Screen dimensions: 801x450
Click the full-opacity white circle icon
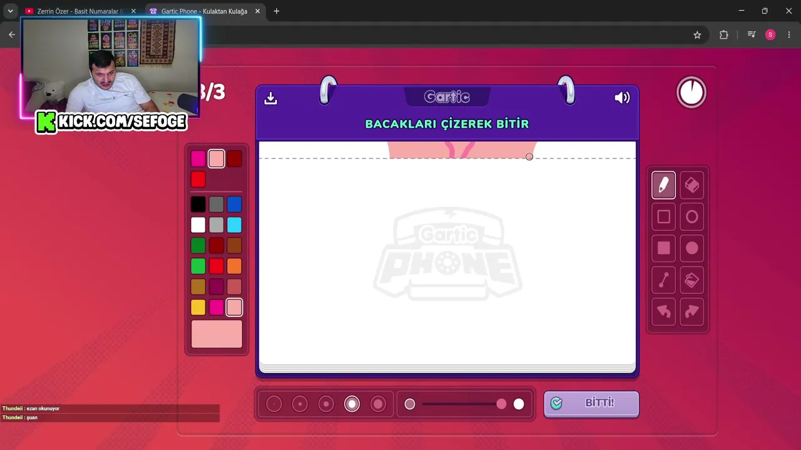pyautogui.click(x=519, y=404)
